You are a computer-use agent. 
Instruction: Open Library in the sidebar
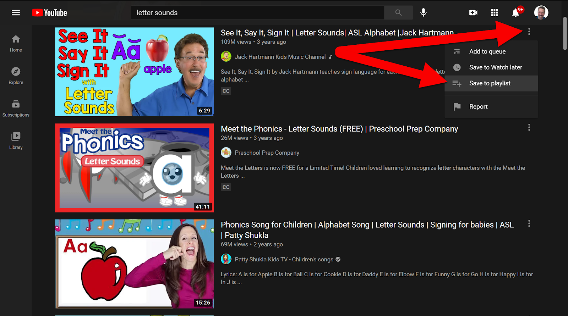(16, 140)
